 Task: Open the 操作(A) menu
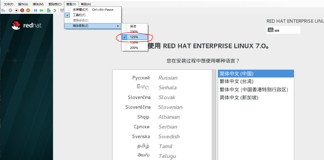tap(23, 4)
